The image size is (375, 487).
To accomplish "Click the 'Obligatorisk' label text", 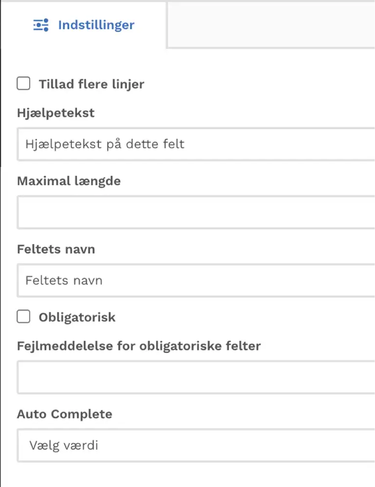I will point(77,317).
